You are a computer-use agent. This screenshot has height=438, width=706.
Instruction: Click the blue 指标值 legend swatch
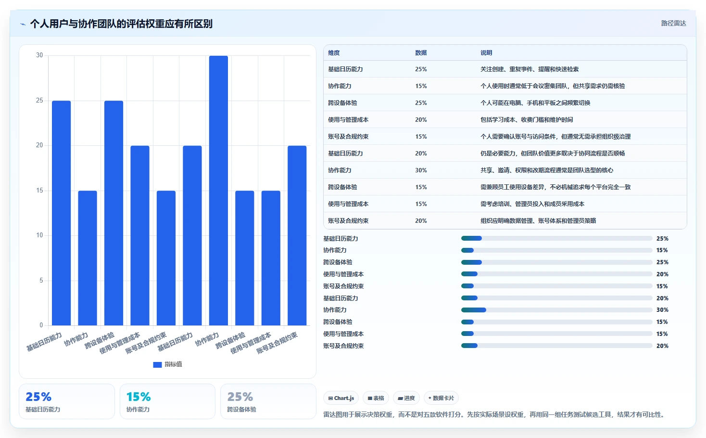[157, 365]
